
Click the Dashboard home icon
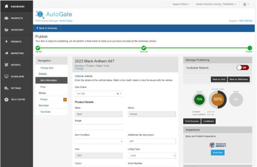[x=6, y=7]
